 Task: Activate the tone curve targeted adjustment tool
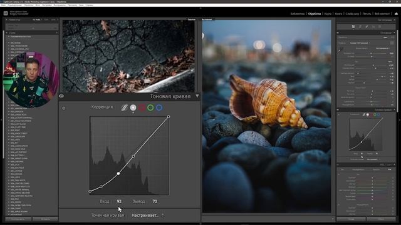pos(64,108)
